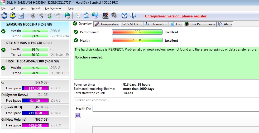
Task: Select the D: [System Rese..] partition entry
Action: [x=35, y=97]
